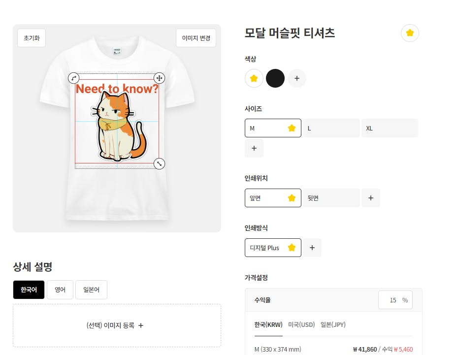Click the 수익율 percentage input field

[392, 300]
